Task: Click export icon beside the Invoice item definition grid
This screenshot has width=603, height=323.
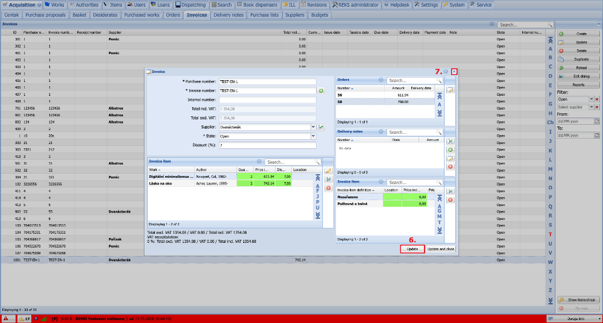Action: pyautogui.click(x=450, y=192)
